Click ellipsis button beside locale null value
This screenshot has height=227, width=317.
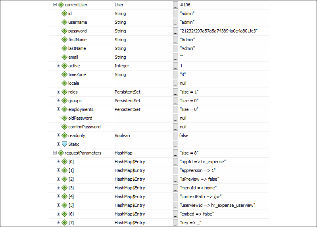175,84
